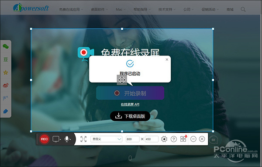Open the 在线录屏 API link
Viewport: 262px width, 167px height.
pyautogui.click(x=130, y=104)
